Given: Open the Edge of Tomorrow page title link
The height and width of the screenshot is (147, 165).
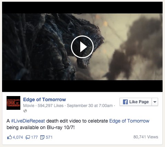Looking at the screenshot, I should point(44,99).
